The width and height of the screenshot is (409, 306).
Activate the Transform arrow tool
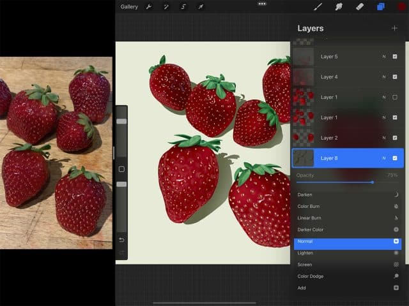point(201,7)
